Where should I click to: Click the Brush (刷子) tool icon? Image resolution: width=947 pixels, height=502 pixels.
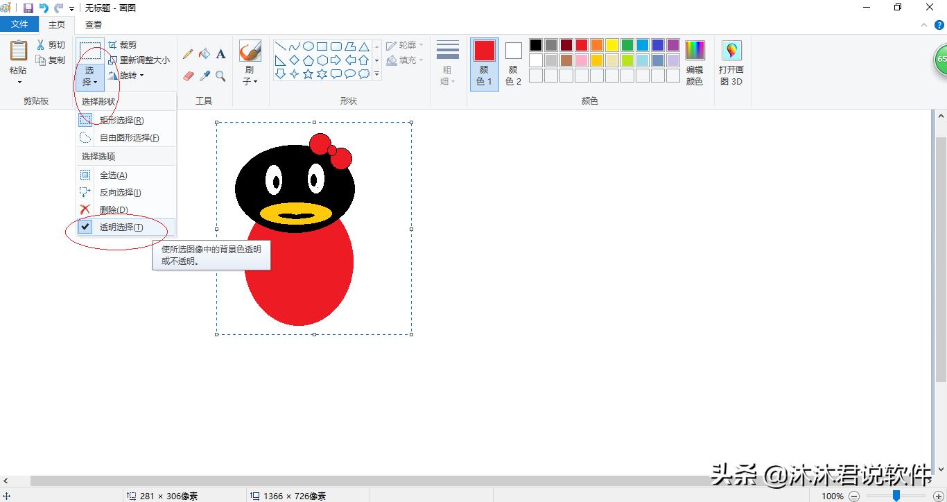tap(250, 51)
